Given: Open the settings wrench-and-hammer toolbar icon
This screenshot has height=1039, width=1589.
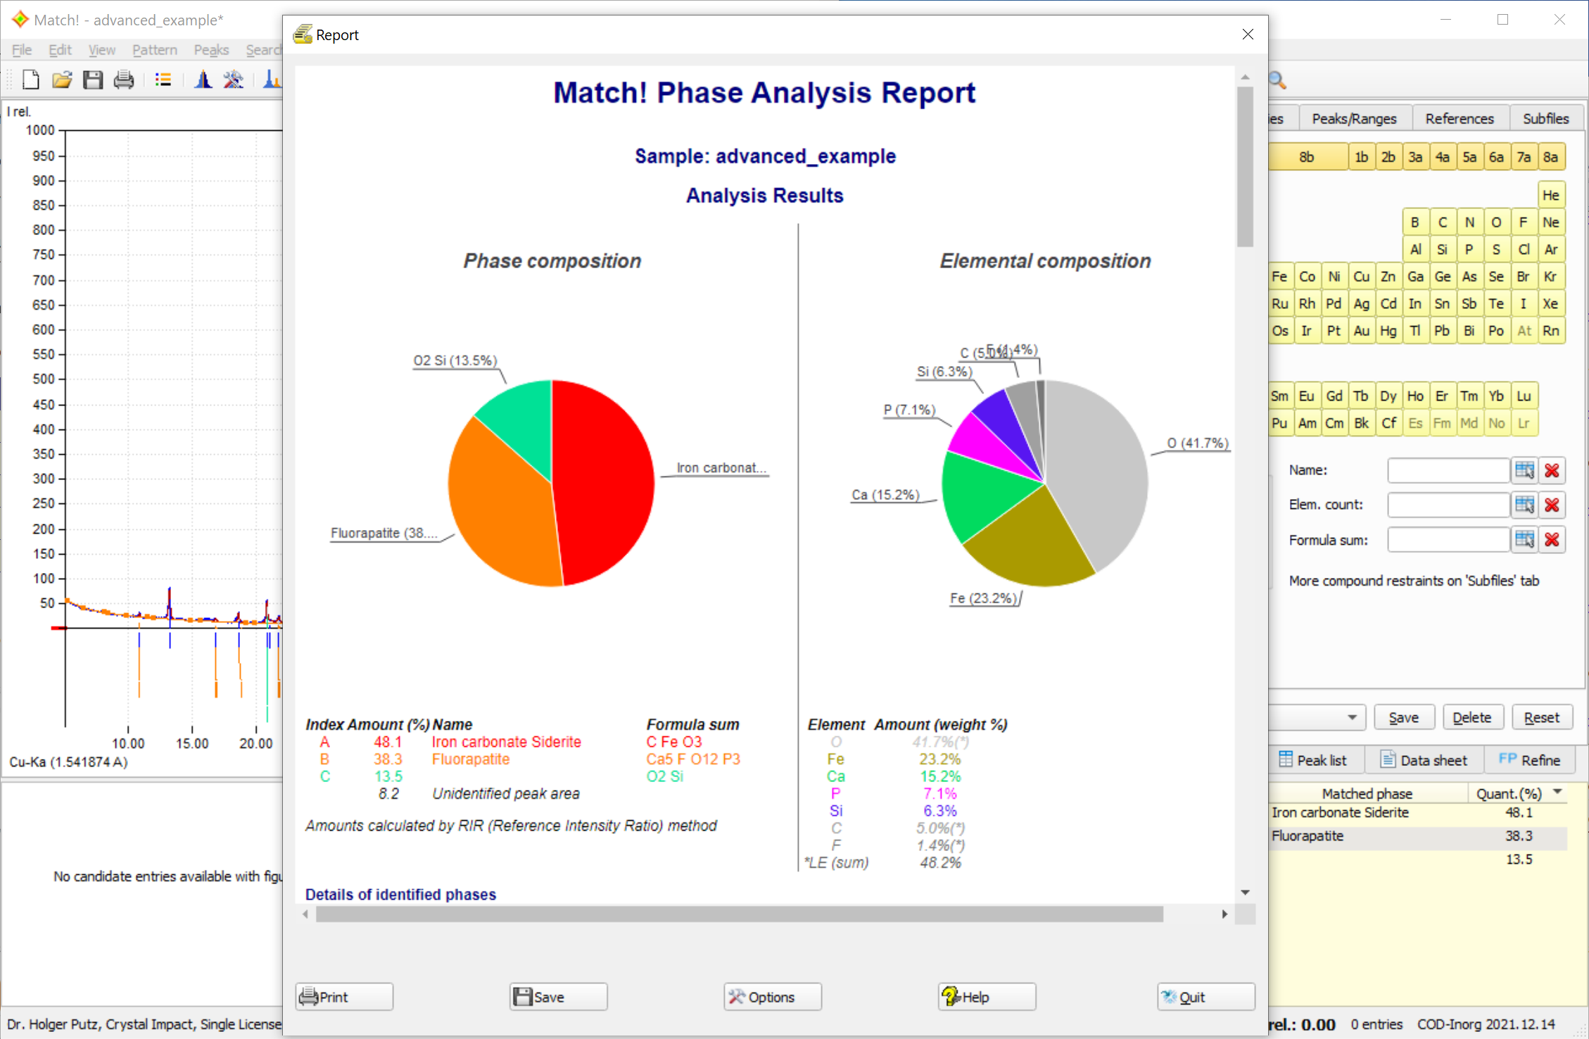Looking at the screenshot, I should (234, 80).
